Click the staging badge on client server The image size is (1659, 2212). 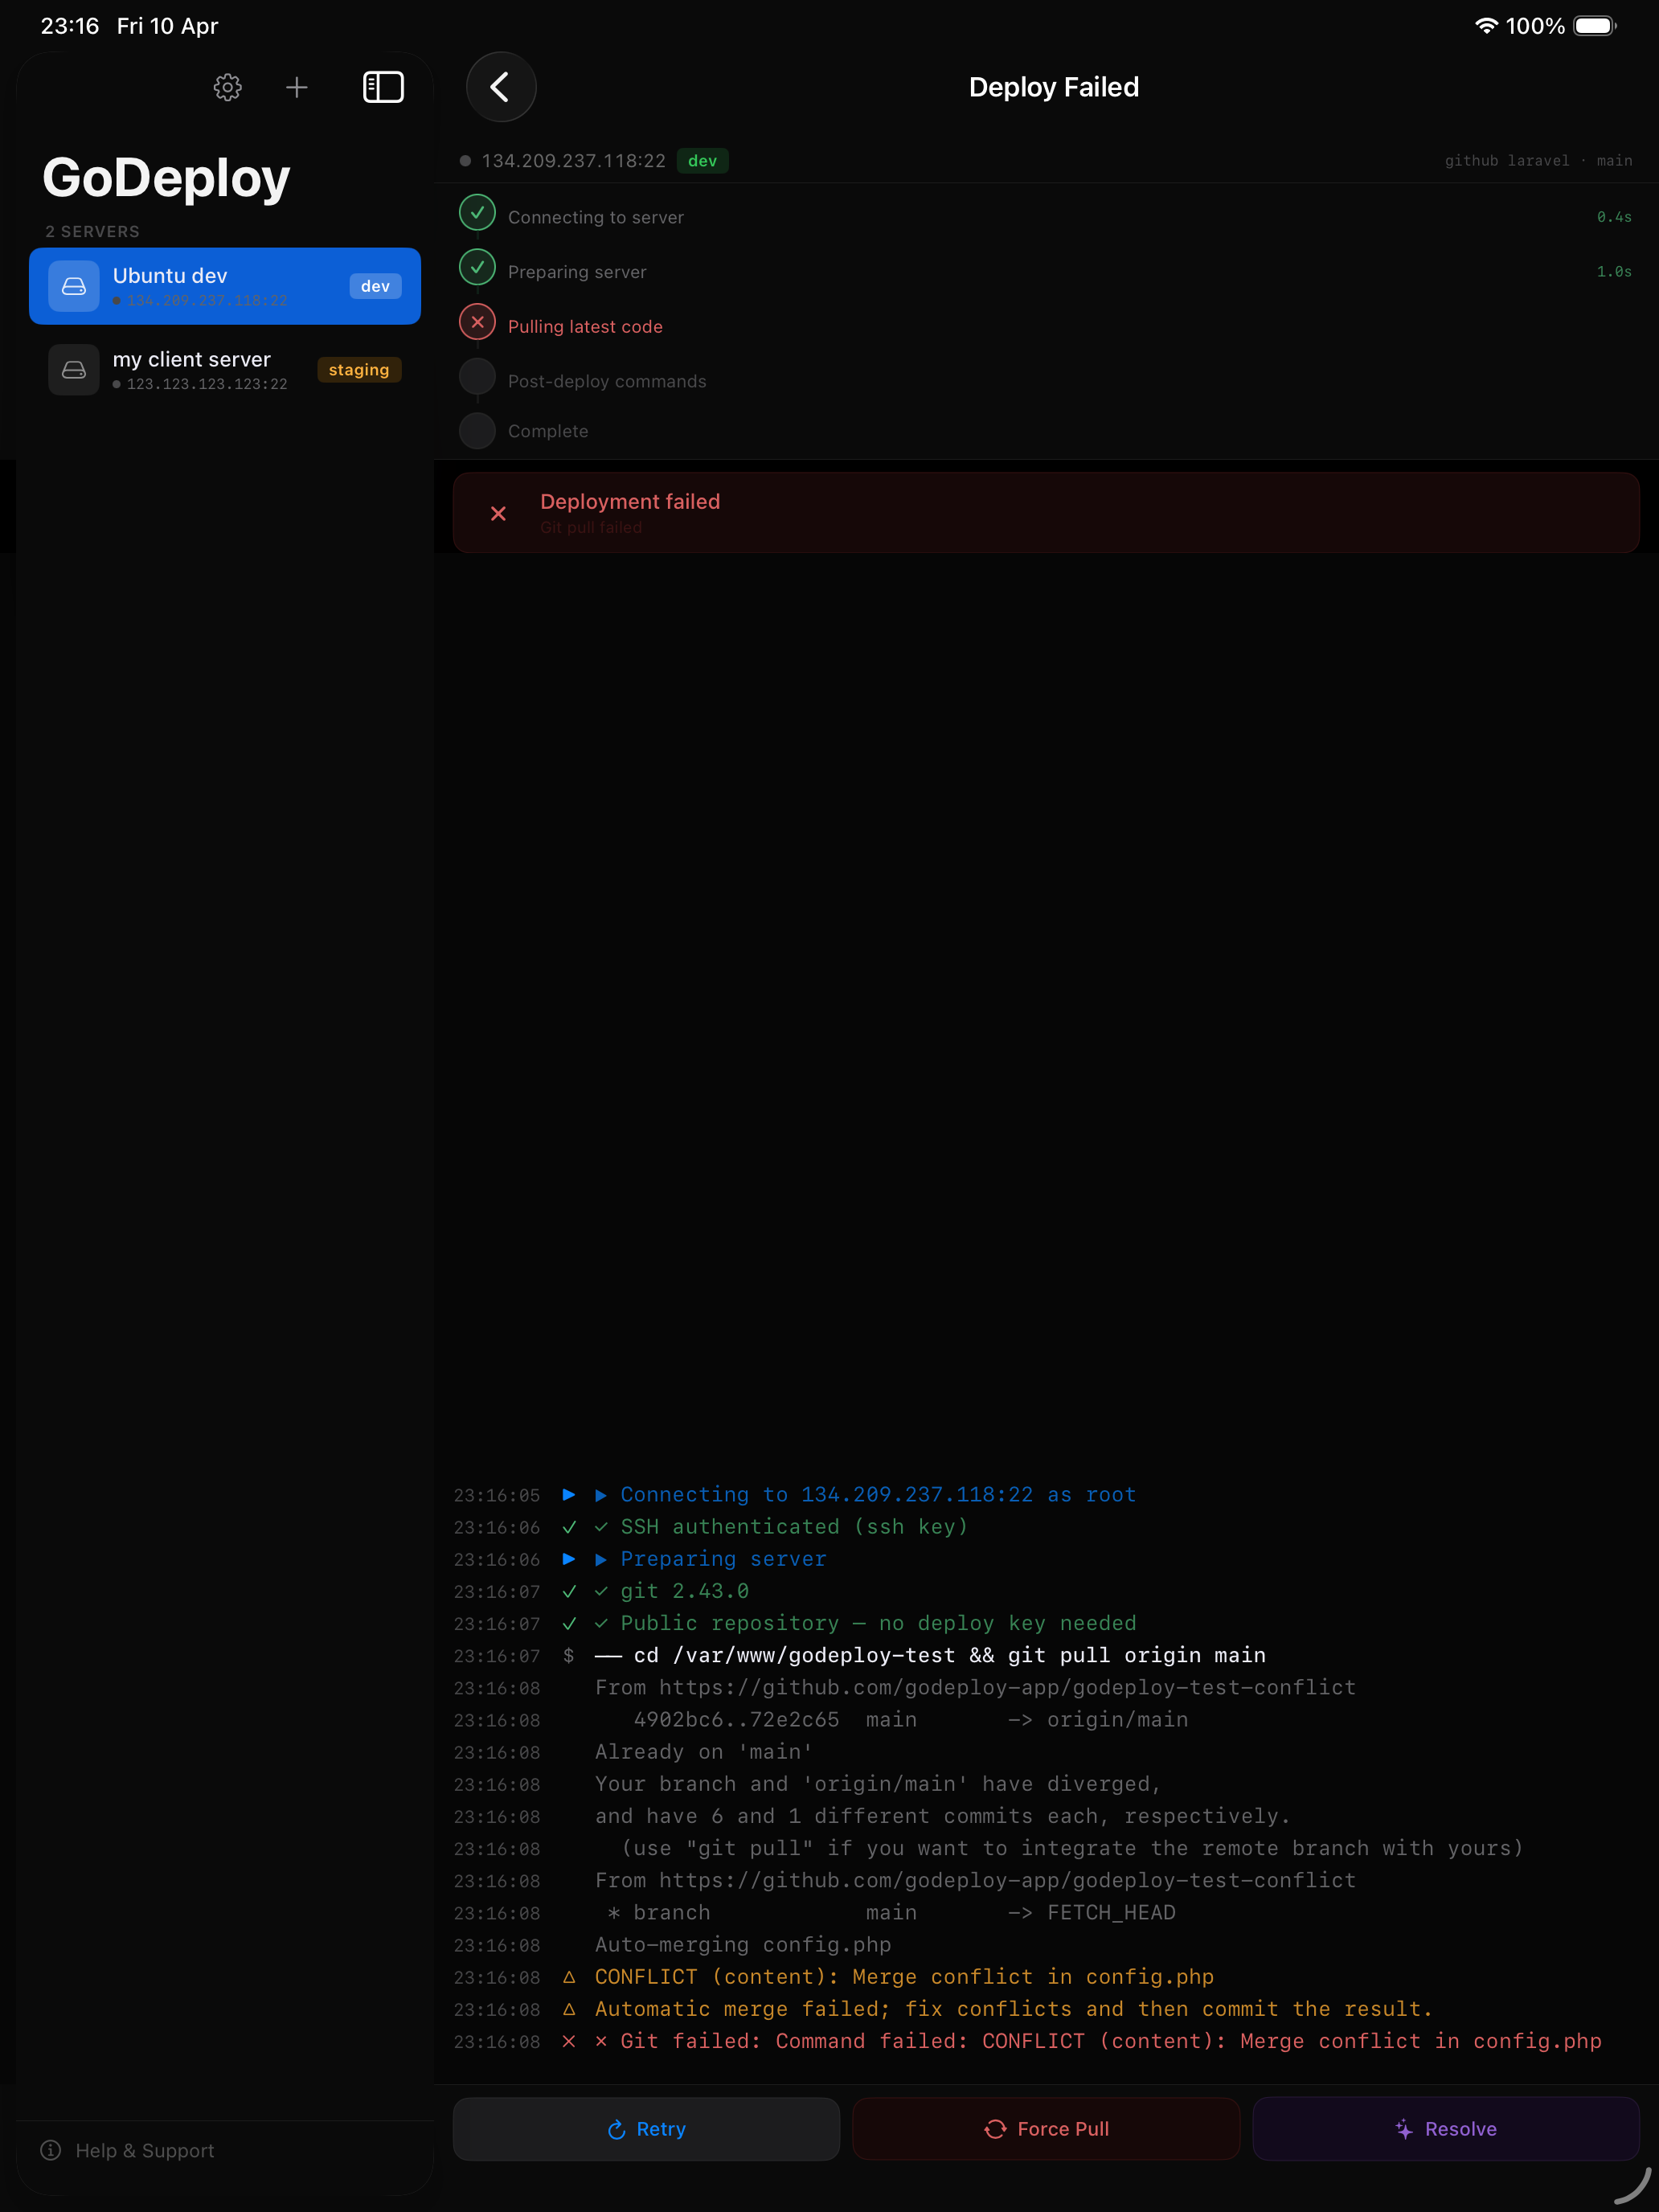(x=359, y=370)
